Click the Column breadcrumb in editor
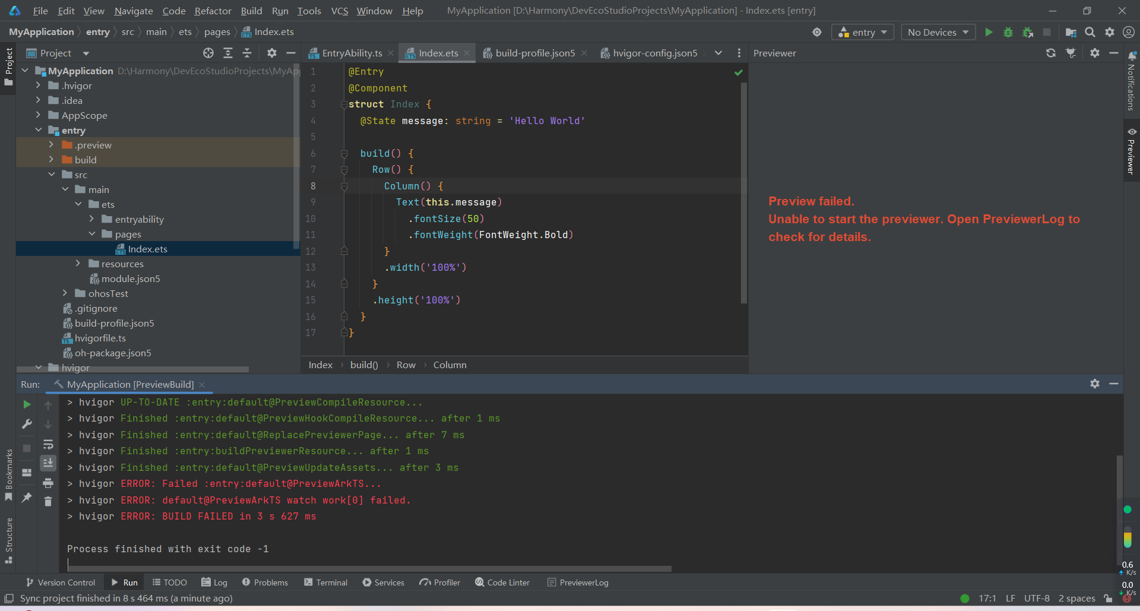The height and width of the screenshot is (611, 1140). [x=449, y=365]
